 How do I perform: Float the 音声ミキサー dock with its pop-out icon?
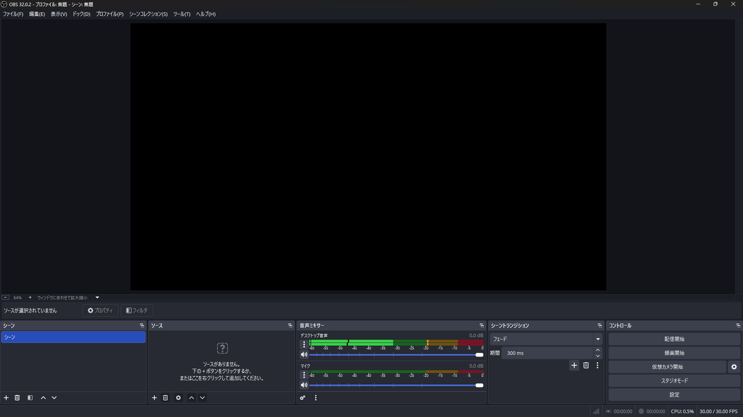pyautogui.click(x=482, y=326)
